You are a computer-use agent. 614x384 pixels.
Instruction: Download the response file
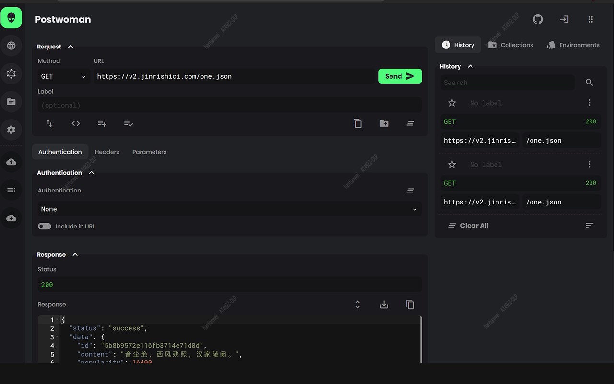click(384, 305)
